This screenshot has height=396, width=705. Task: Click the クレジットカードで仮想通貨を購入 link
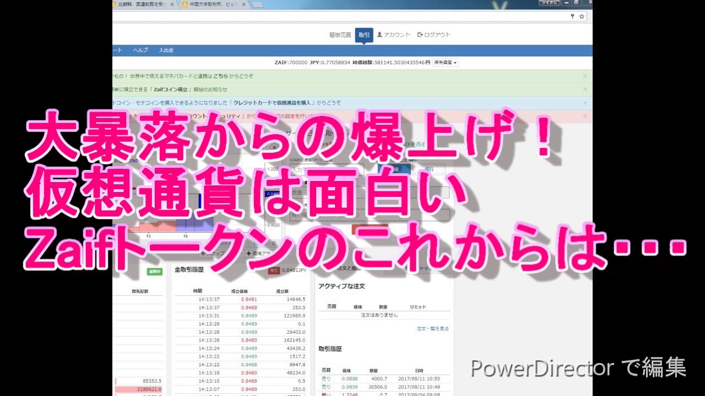point(274,103)
